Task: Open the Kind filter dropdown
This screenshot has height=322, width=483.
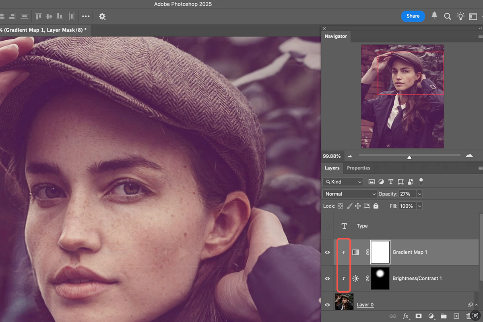Action: click(x=343, y=182)
